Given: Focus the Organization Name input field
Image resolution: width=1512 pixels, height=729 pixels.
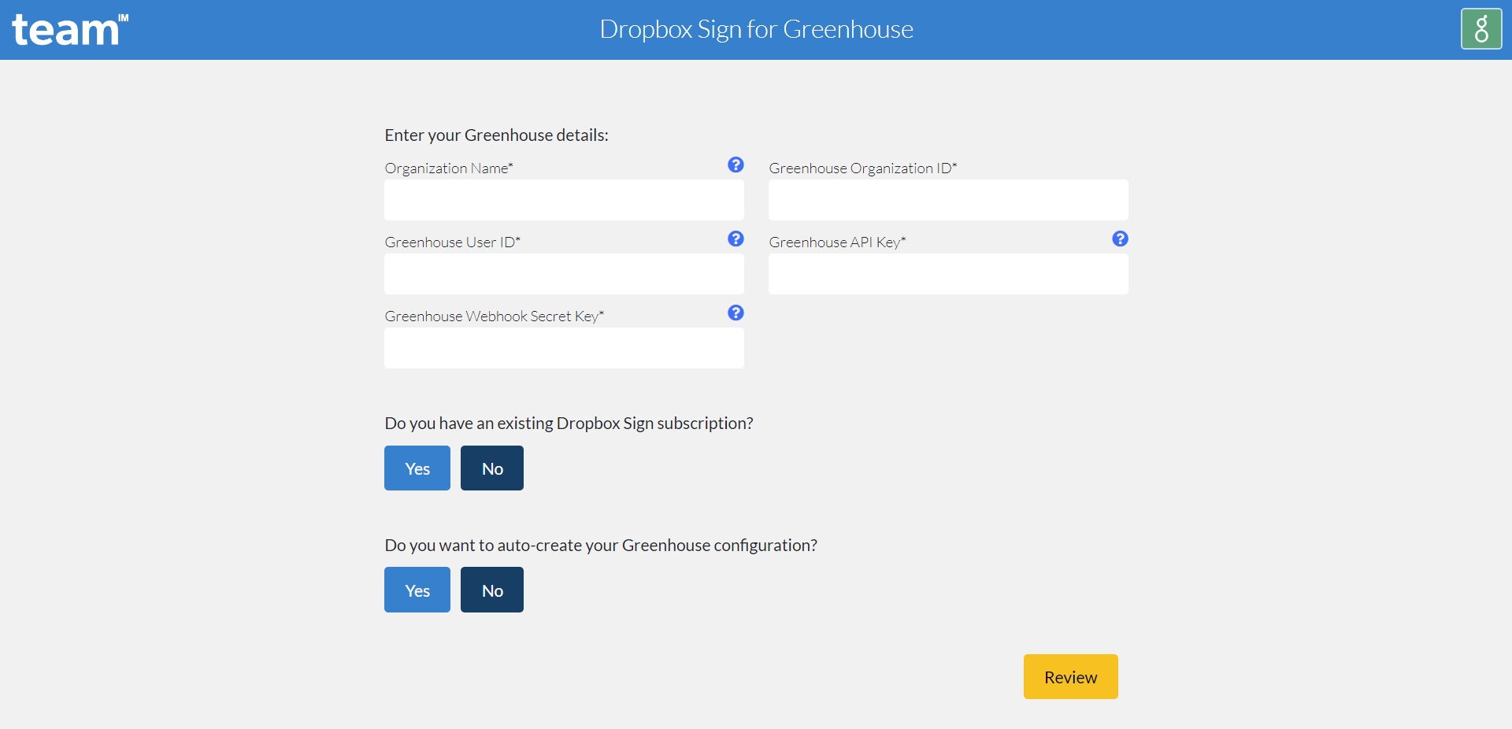Looking at the screenshot, I should pos(563,200).
